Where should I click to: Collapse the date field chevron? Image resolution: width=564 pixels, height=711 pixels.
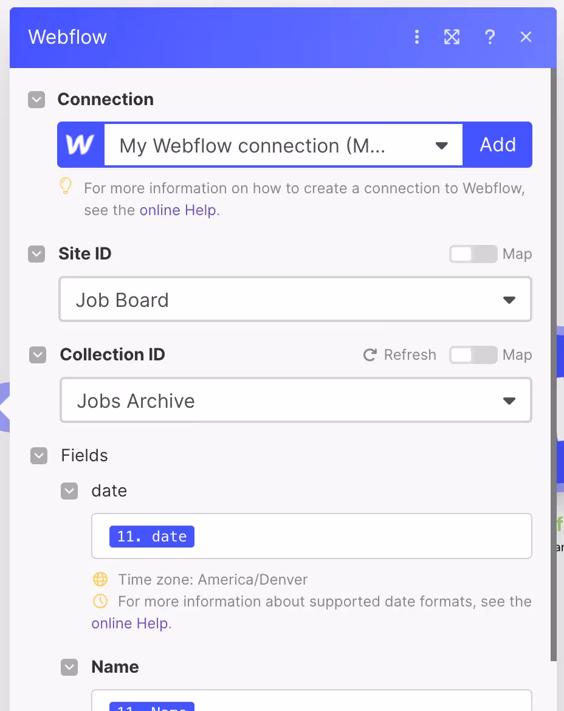point(69,490)
